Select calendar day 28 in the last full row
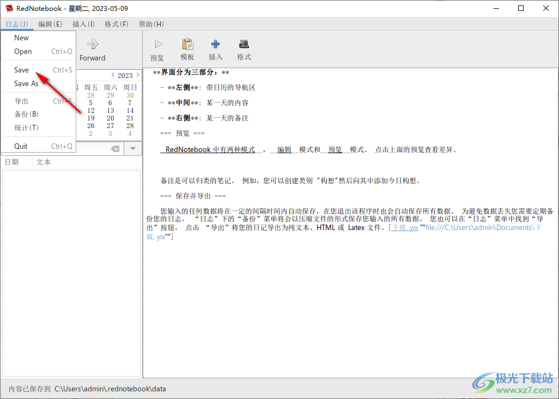This screenshot has width=559, height=399. 130,125
